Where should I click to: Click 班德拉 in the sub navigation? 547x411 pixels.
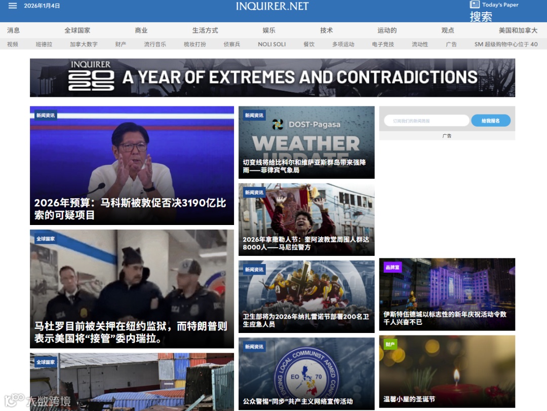click(44, 44)
